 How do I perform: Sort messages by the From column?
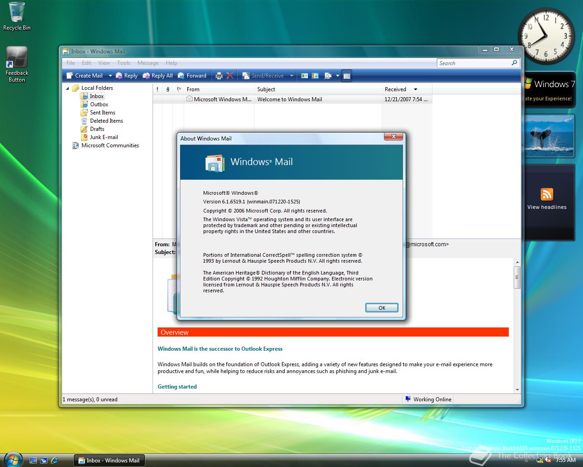click(219, 89)
